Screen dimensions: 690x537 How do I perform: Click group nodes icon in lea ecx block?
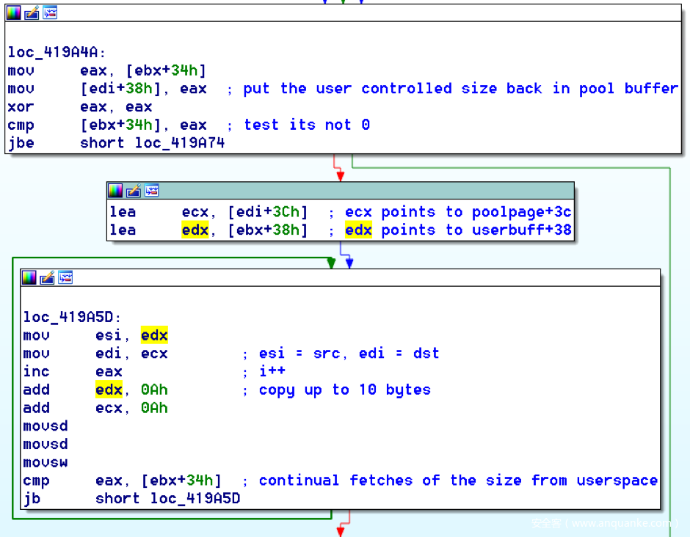(x=150, y=191)
